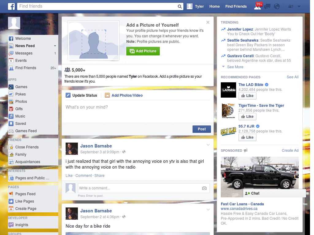
Task: Click the blue Post button
Action: (202, 129)
